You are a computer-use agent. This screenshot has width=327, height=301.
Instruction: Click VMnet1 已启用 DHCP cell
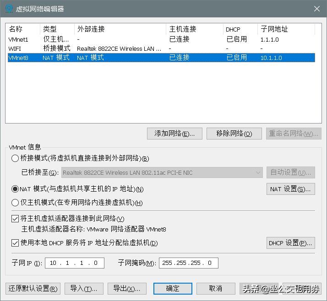(236, 39)
